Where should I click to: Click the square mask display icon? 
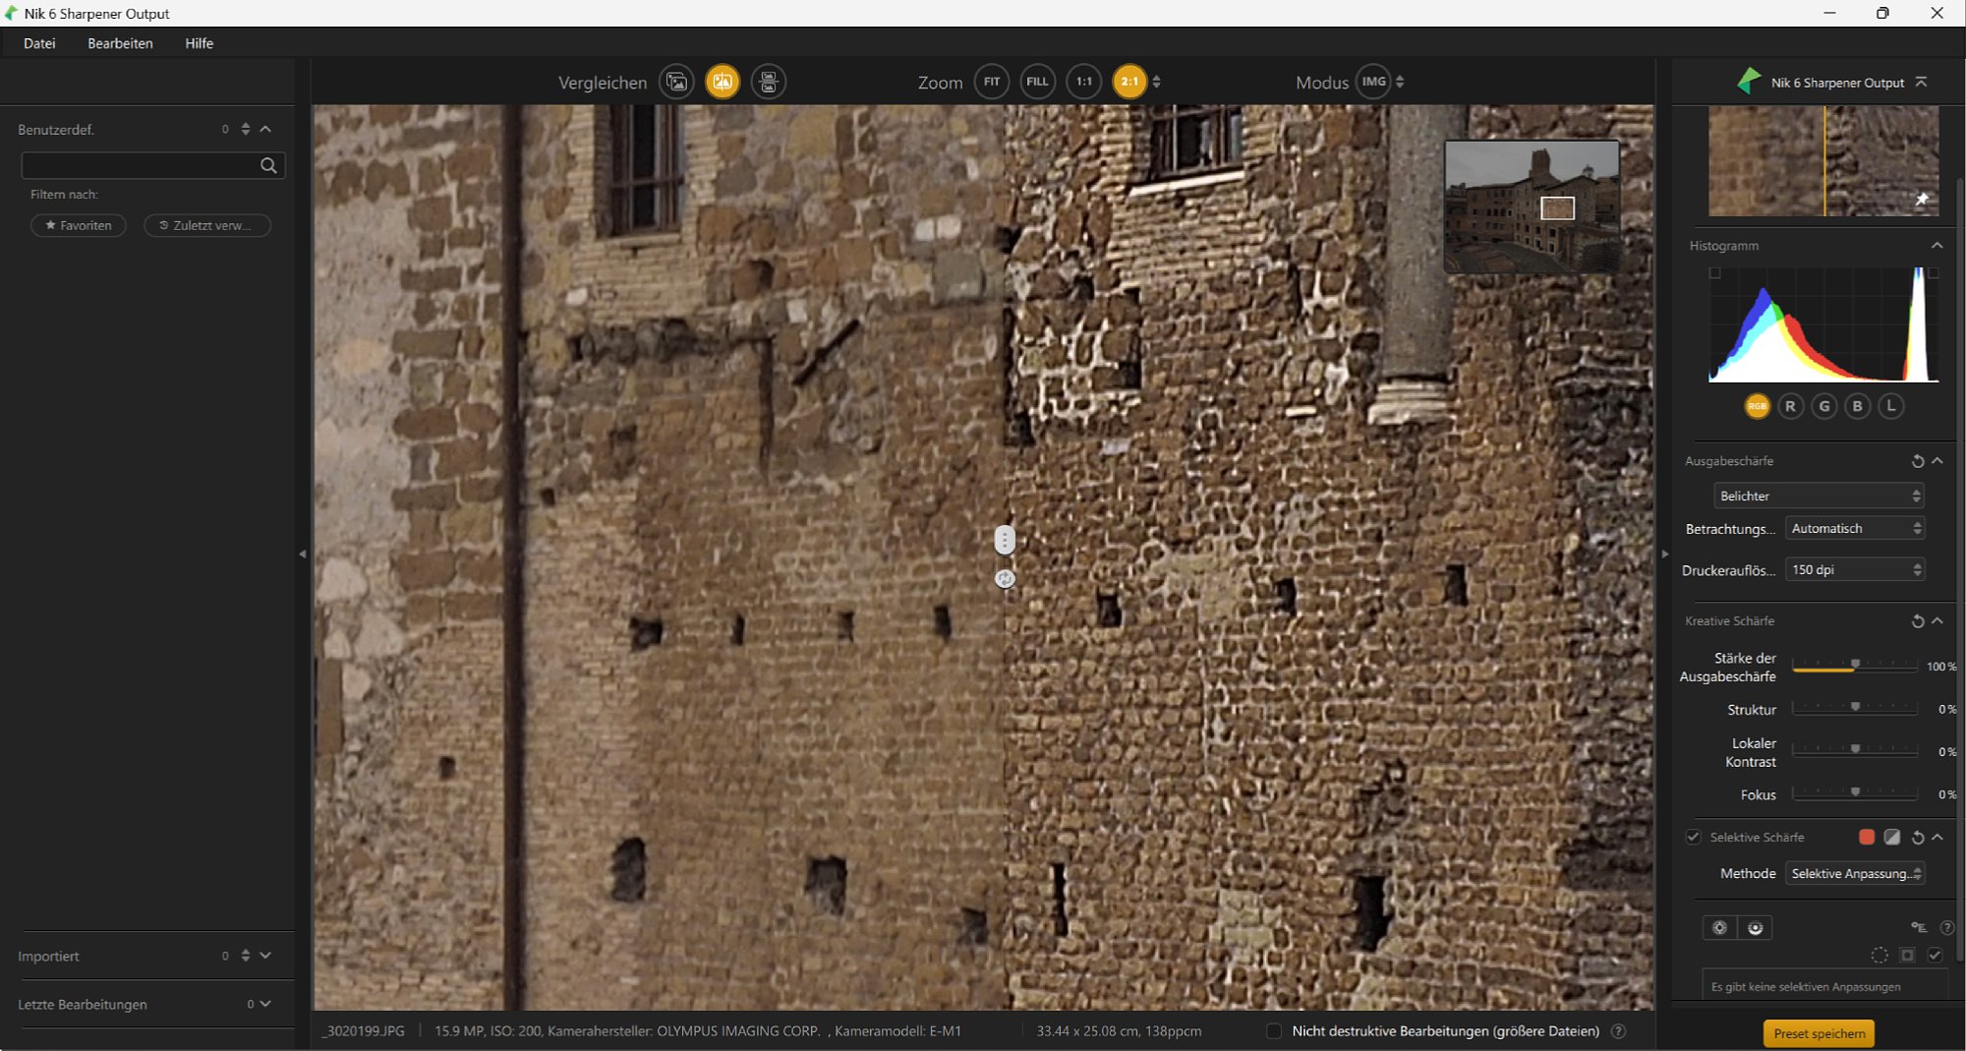(x=1907, y=956)
